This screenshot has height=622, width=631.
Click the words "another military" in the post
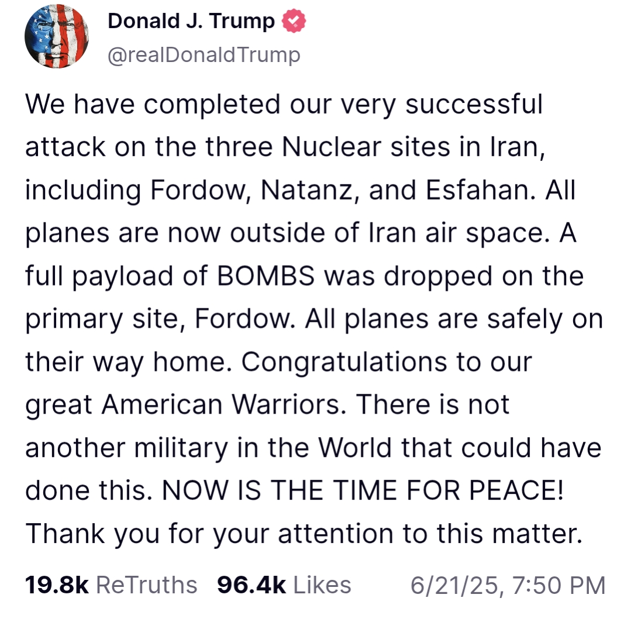click(x=126, y=448)
